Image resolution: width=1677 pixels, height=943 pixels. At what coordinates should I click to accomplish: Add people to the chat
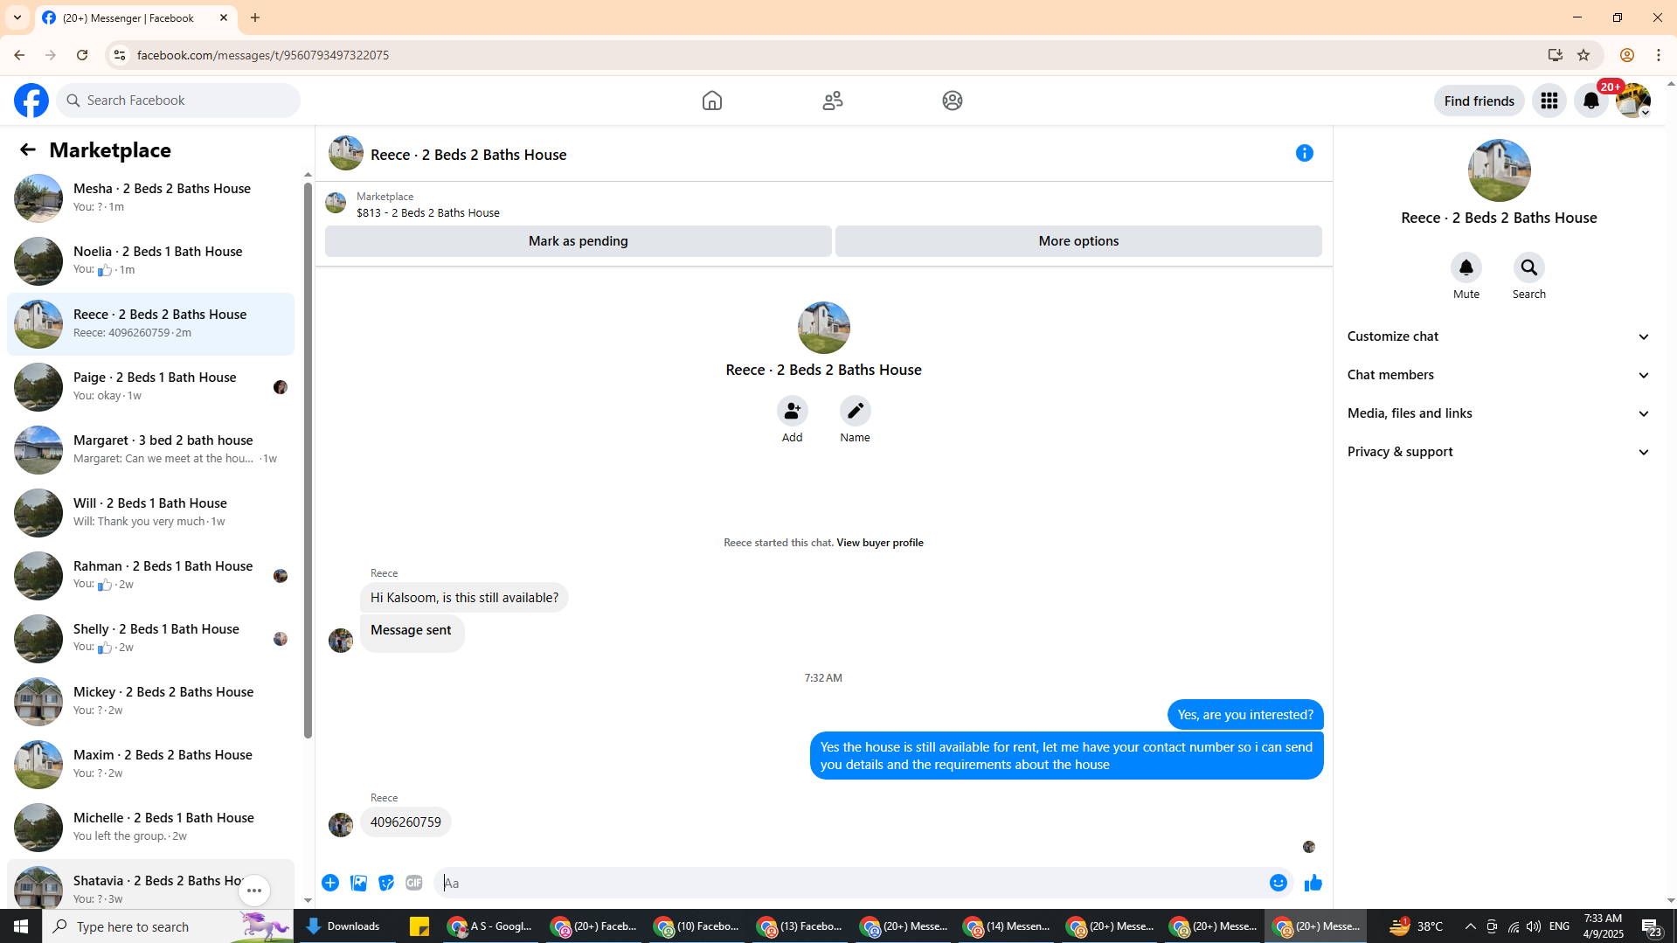coord(793,411)
